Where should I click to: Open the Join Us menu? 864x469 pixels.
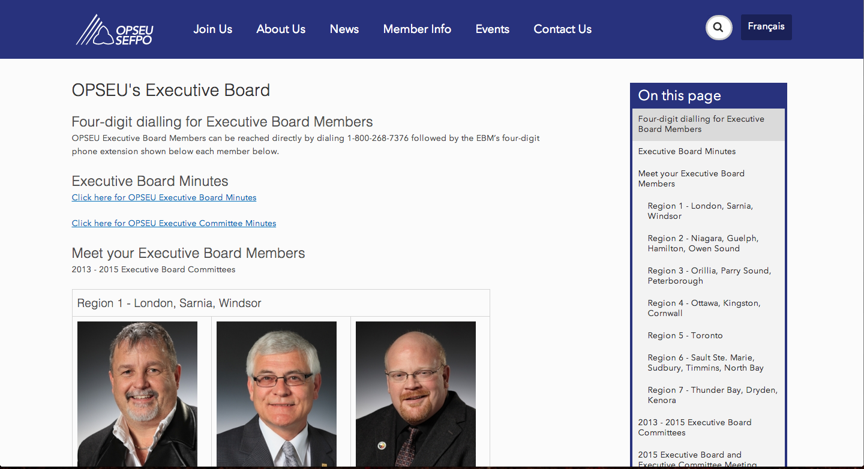(x=212, y=29)
